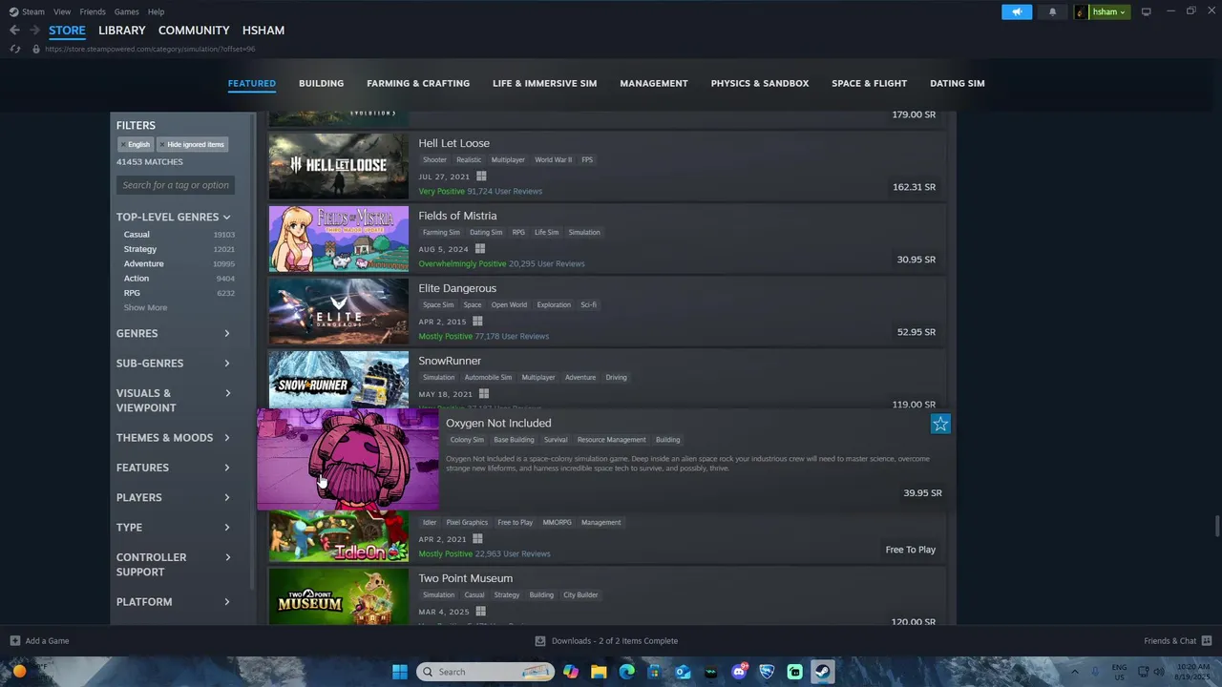Filter by Action genre
This screenshot has height=687, width=1222.
click(137, 279)
